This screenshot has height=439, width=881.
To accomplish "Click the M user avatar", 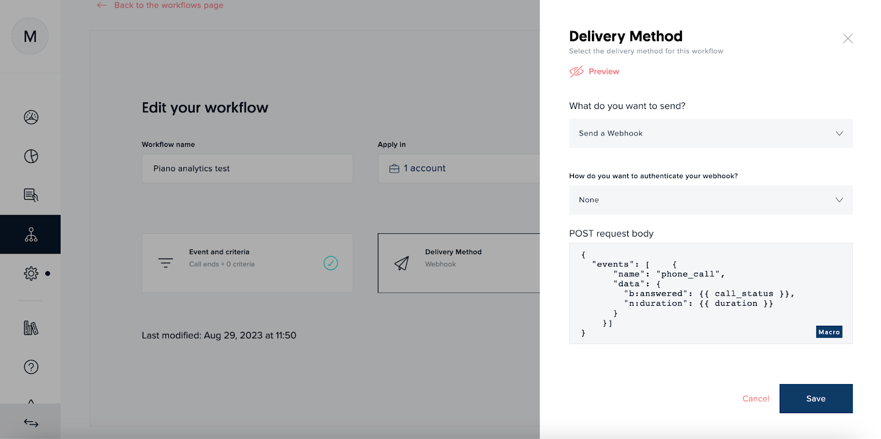I will (30, 36).
